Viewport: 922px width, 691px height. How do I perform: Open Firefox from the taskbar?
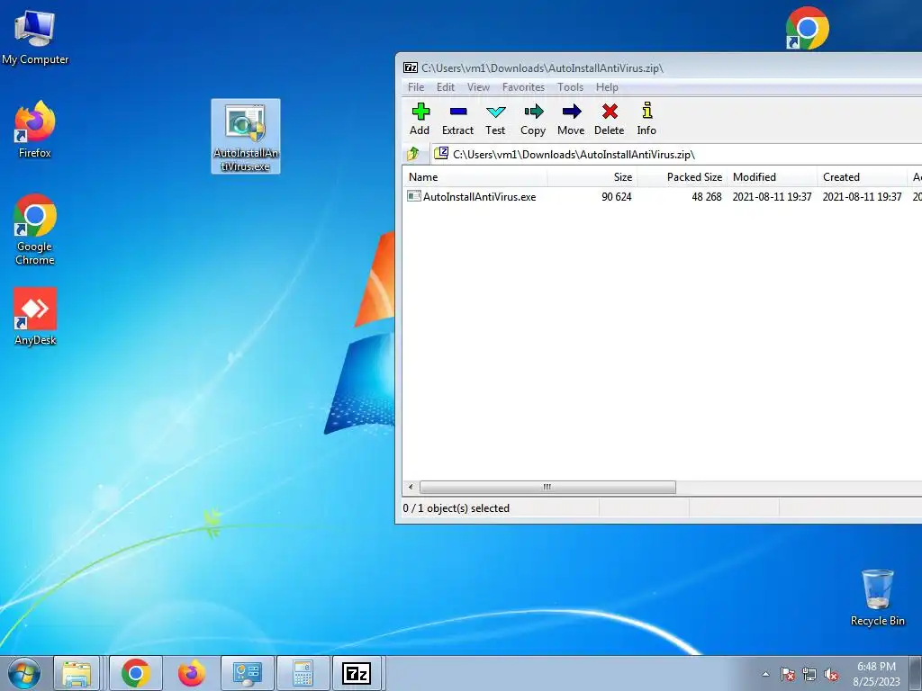click(192, 673)
